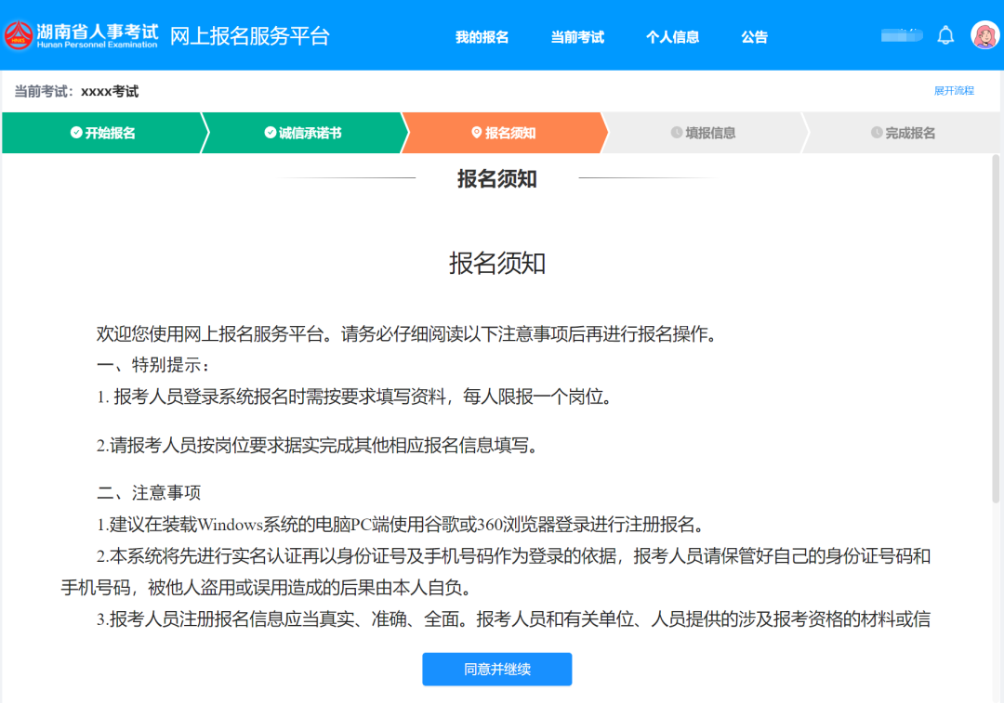
Task: Click the clock icon beside 填报信息
Action: (x=676, y=133)
